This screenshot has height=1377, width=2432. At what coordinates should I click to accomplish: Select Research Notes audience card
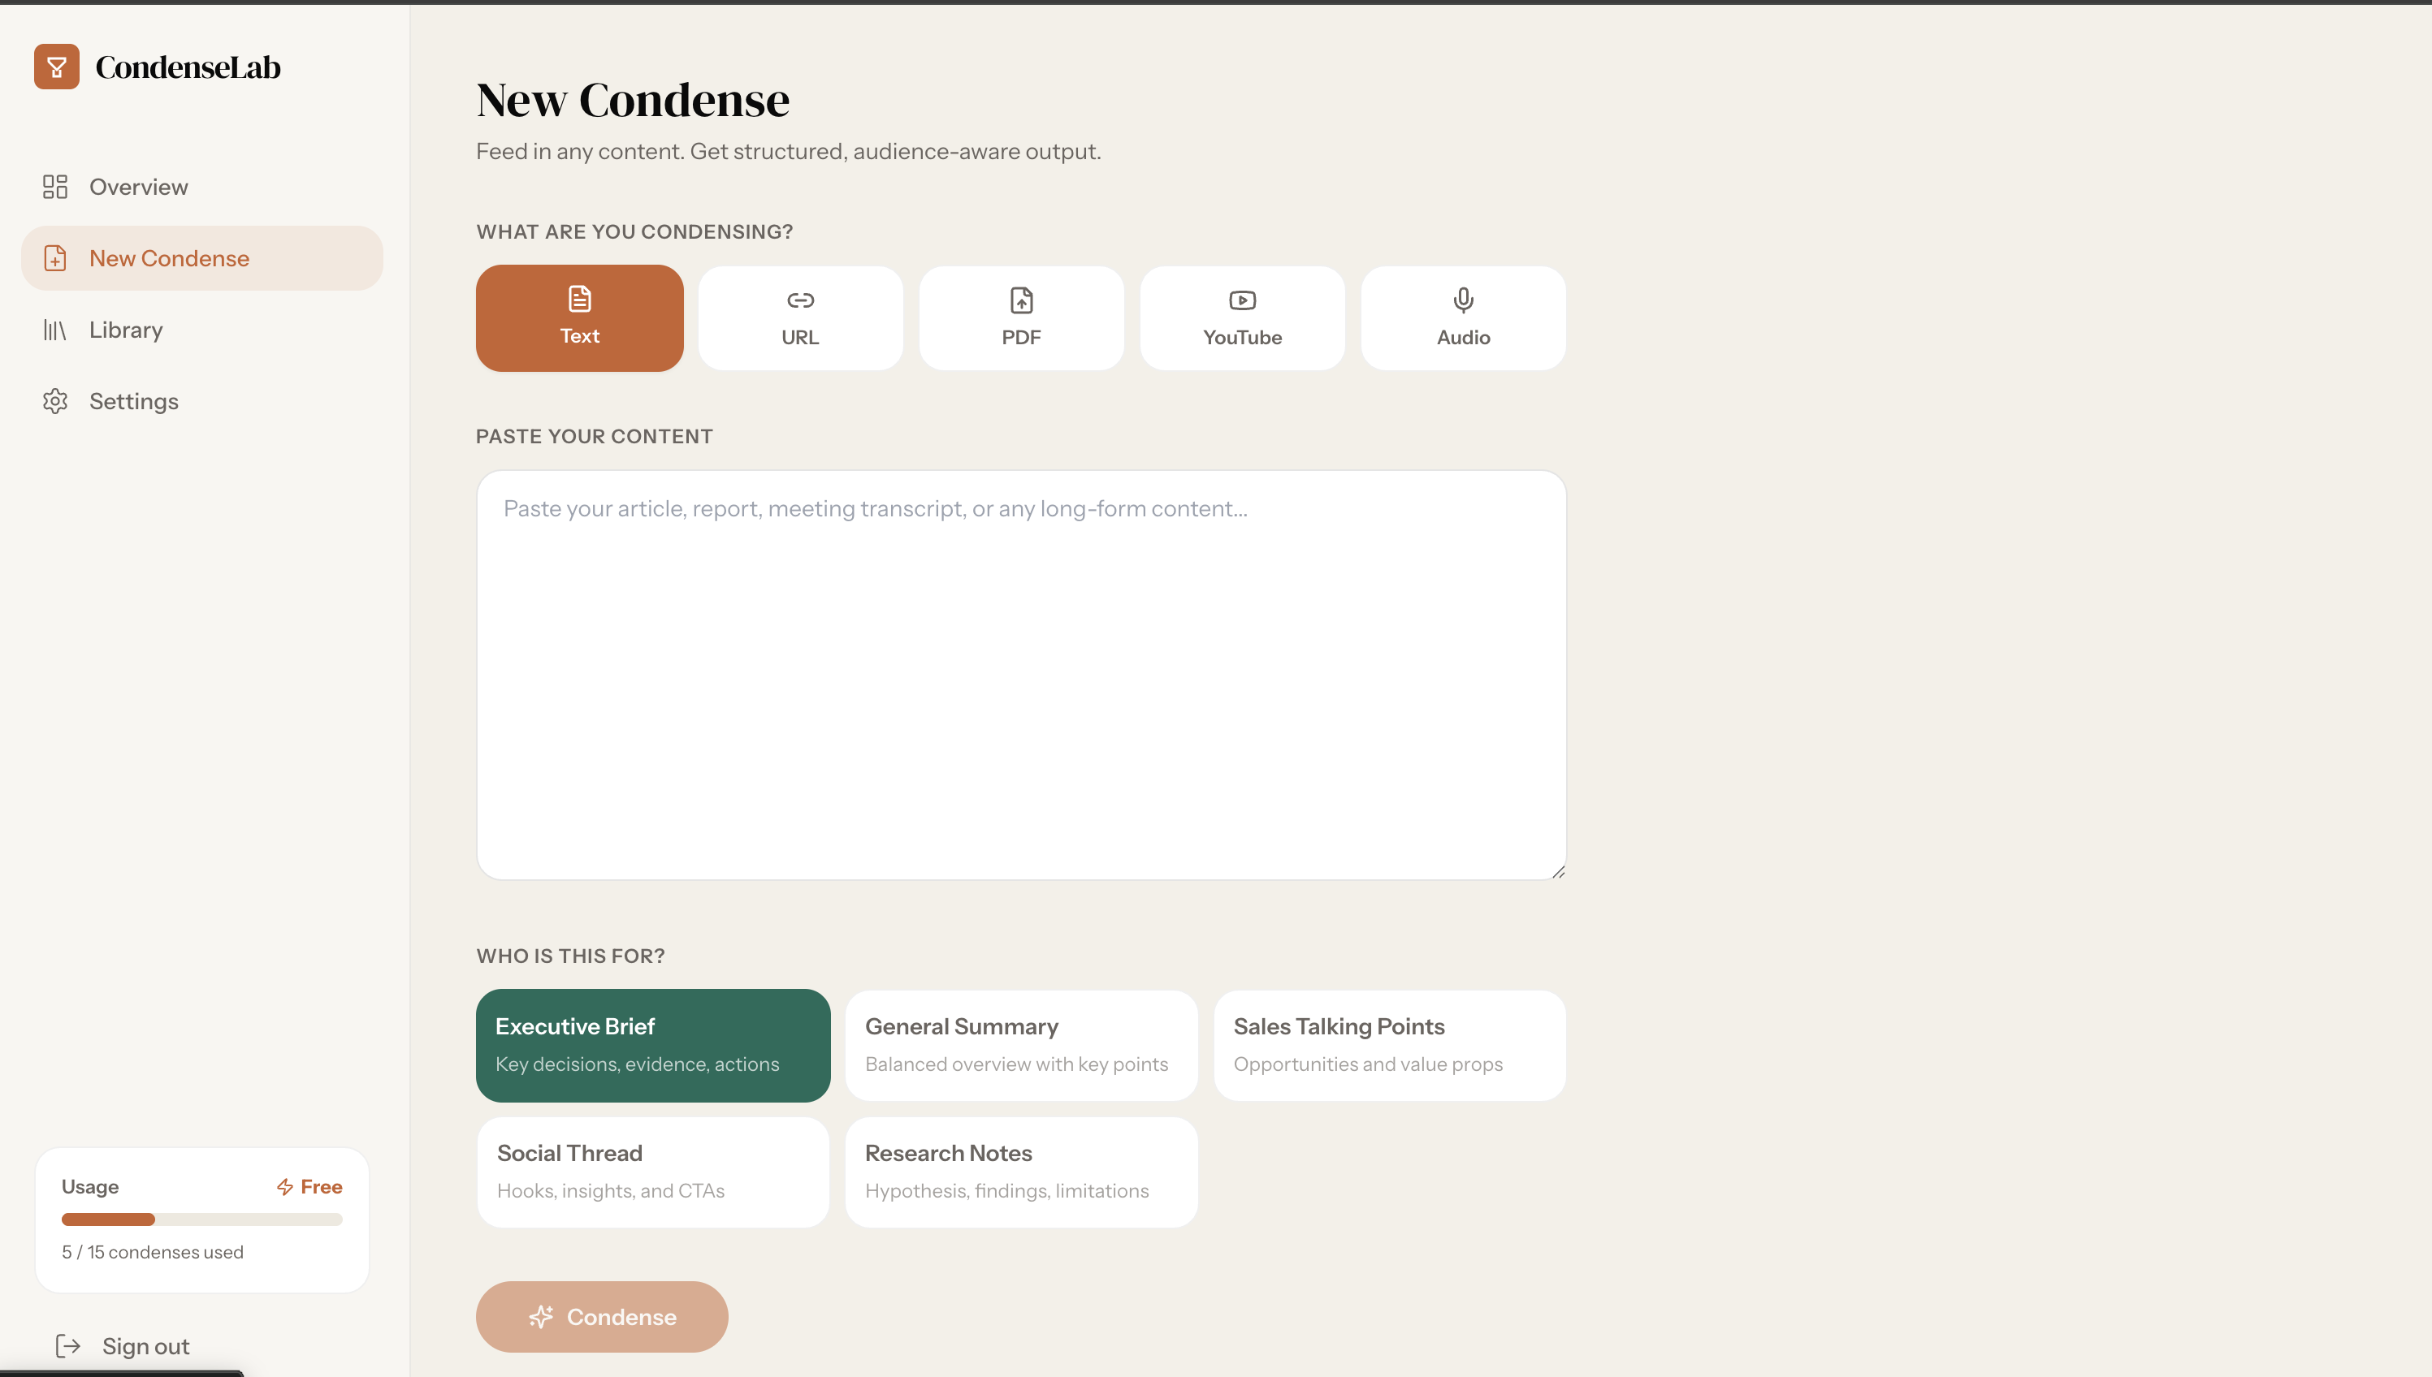(x=1021, y=1171)
